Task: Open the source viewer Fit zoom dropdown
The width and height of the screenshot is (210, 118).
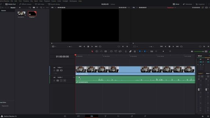Action: point(53,8)
